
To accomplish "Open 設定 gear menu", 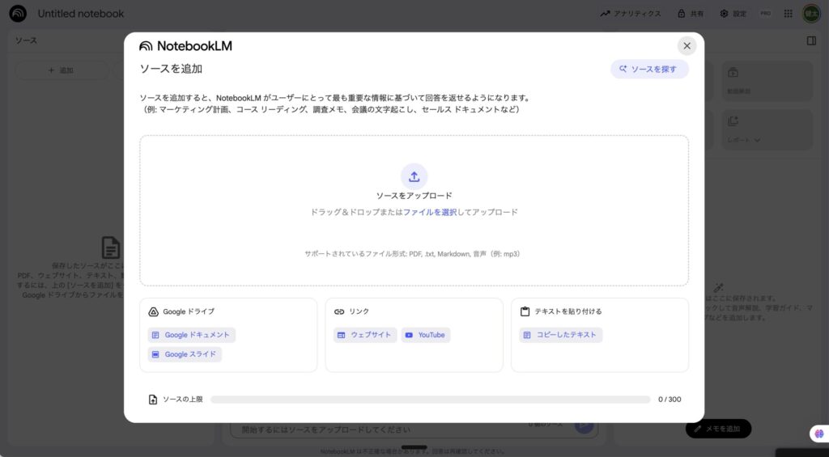I will tap(733, 14).
